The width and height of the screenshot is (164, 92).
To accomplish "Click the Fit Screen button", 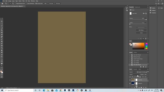I will 51,4.
